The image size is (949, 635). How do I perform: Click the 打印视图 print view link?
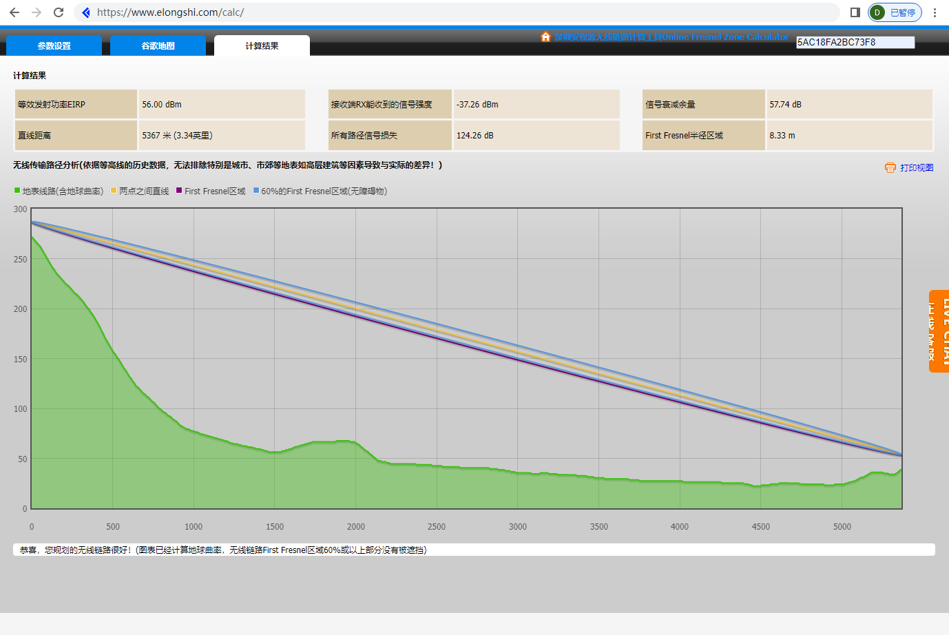917,167
